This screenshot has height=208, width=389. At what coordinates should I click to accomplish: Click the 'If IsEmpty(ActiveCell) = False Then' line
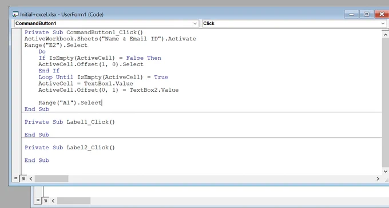[100, 58]
